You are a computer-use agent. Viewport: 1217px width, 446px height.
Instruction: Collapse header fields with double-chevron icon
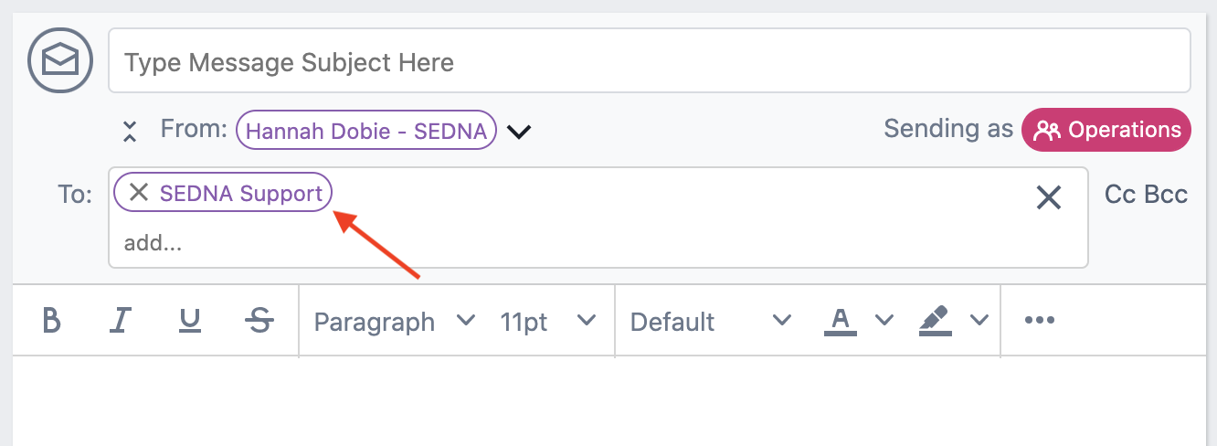130,131
